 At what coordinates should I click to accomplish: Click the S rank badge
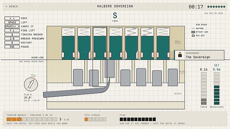click(115, 16)
